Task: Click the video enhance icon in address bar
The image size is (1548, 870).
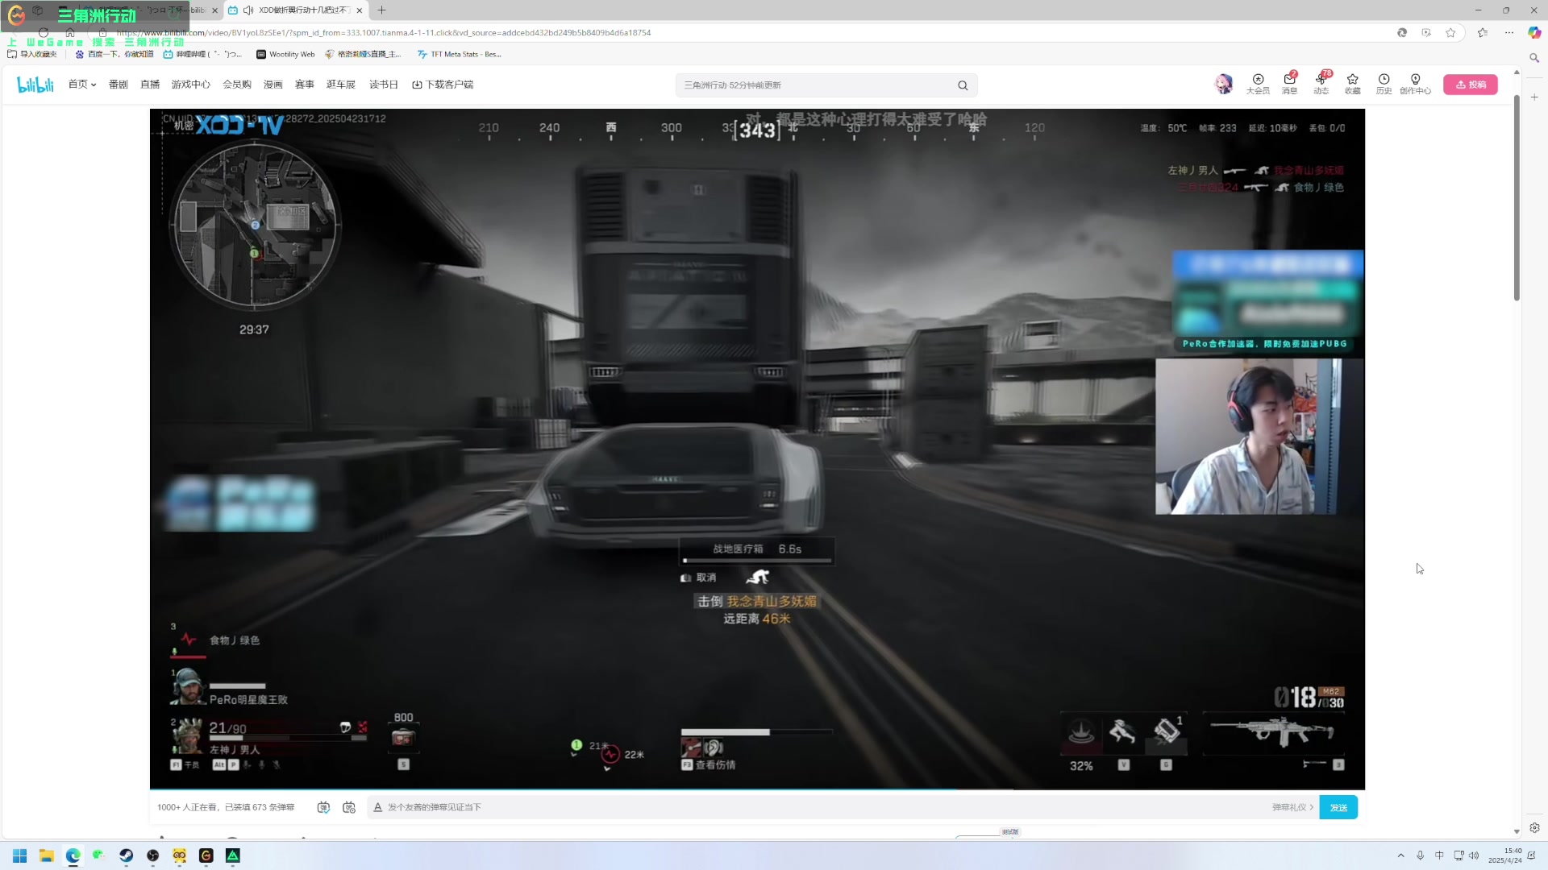Action: tap(1426, 33)
